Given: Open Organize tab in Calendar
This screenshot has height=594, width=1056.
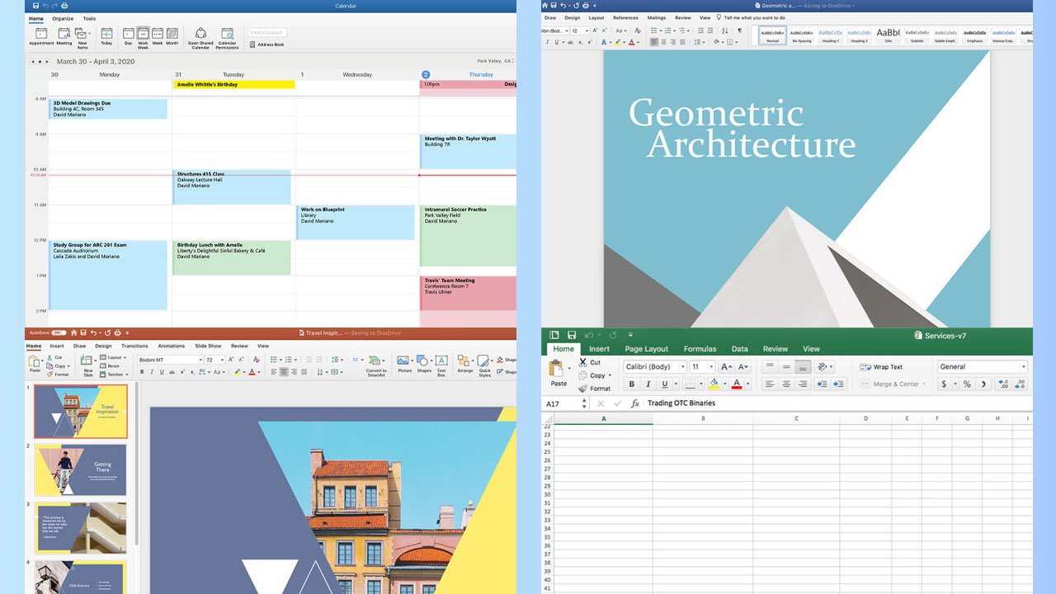Looking at the screenshot, I should tap(63, 18).
